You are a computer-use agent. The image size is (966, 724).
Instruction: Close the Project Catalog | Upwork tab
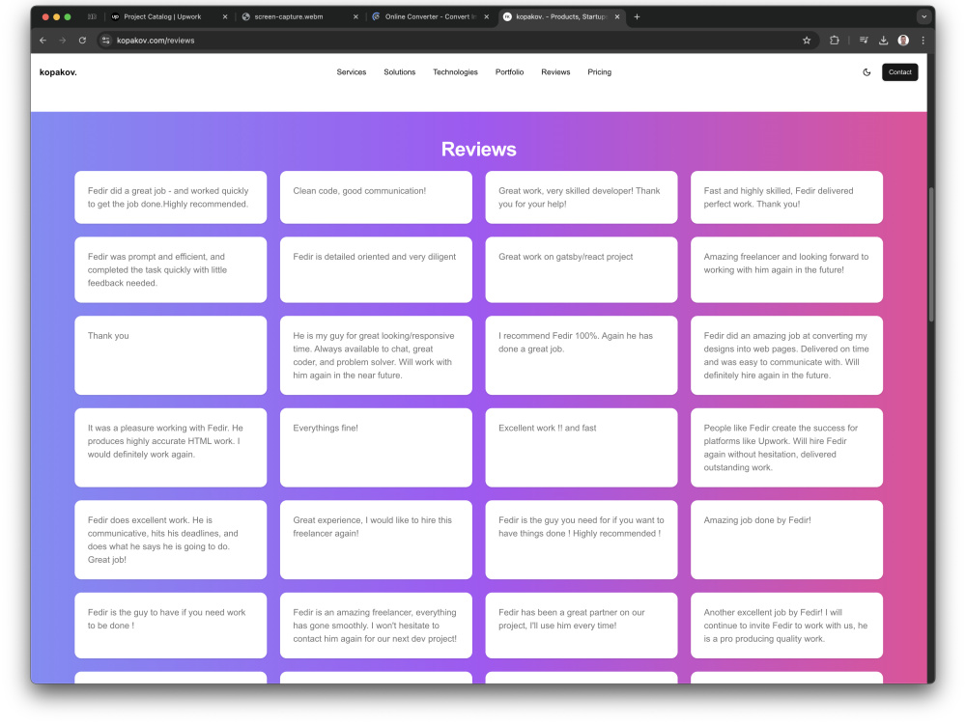[x=225, y=17]
